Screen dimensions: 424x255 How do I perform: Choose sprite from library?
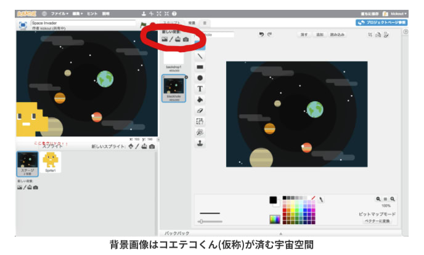click(131, 146)
